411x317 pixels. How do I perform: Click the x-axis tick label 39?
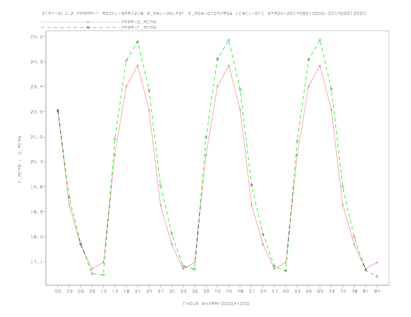[206, 291]
